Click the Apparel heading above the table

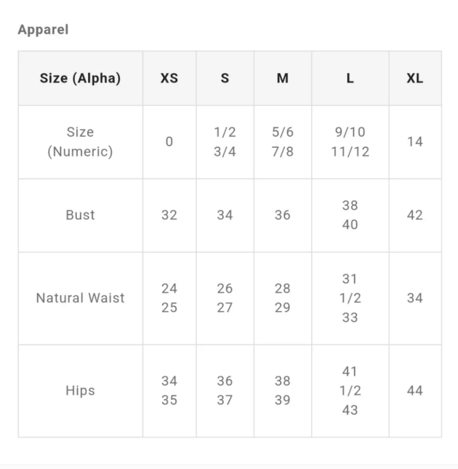click(43, 30)
